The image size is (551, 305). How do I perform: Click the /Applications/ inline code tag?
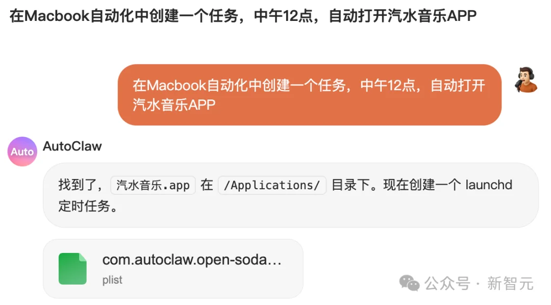(272, 185)
